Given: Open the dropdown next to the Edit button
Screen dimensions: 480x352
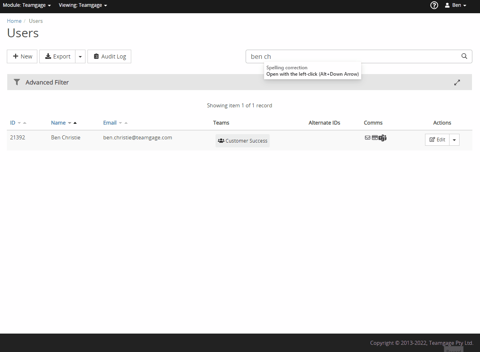Looking at the screenshot, I should 454,140.
